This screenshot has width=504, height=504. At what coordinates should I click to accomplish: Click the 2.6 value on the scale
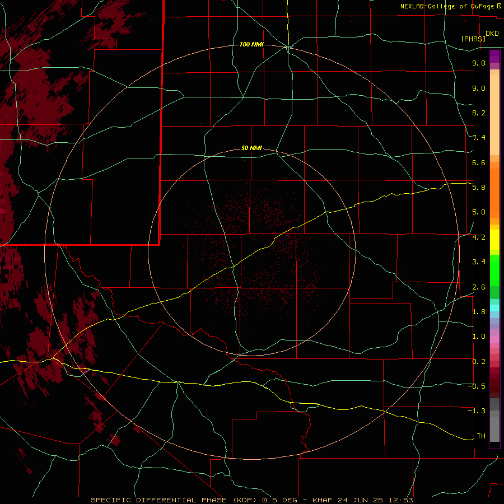coord(479,287)
